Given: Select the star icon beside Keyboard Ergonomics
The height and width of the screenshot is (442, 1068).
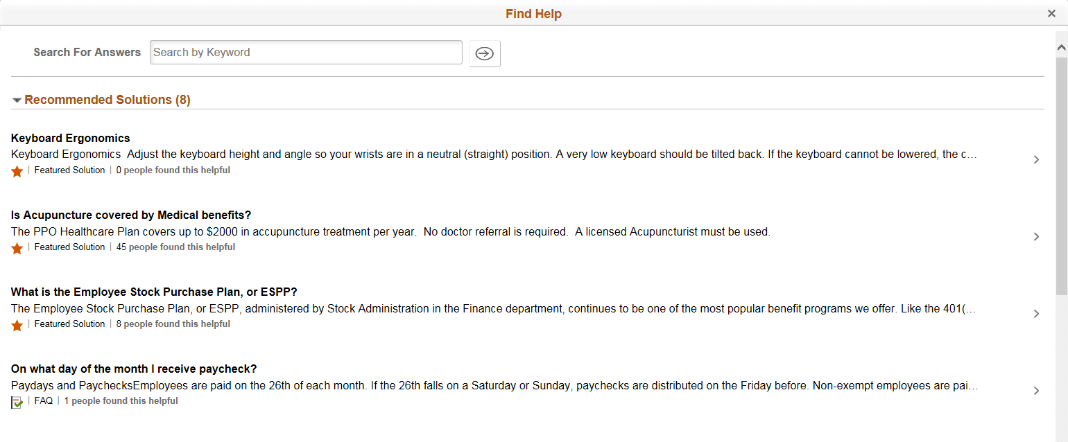Looking at the screenshot, I should click(17, 170).
